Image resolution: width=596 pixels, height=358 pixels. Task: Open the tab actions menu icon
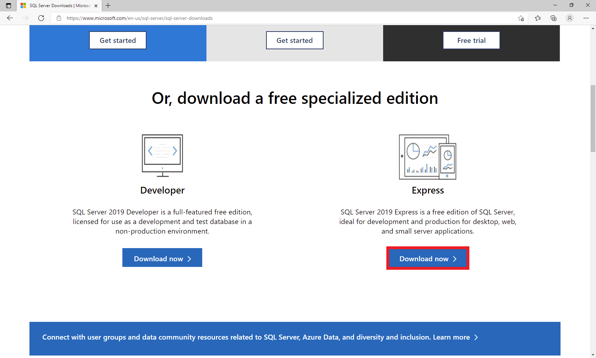click(x=9, y=6)
